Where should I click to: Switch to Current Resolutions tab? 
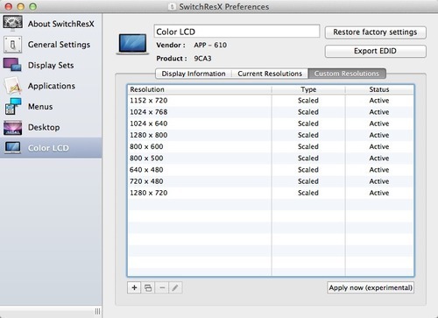point(270,74)
